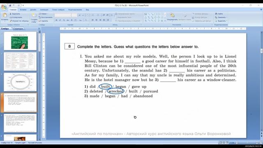Redo the last action
This screenshot has width=263, height=148.
pos(18,5)
